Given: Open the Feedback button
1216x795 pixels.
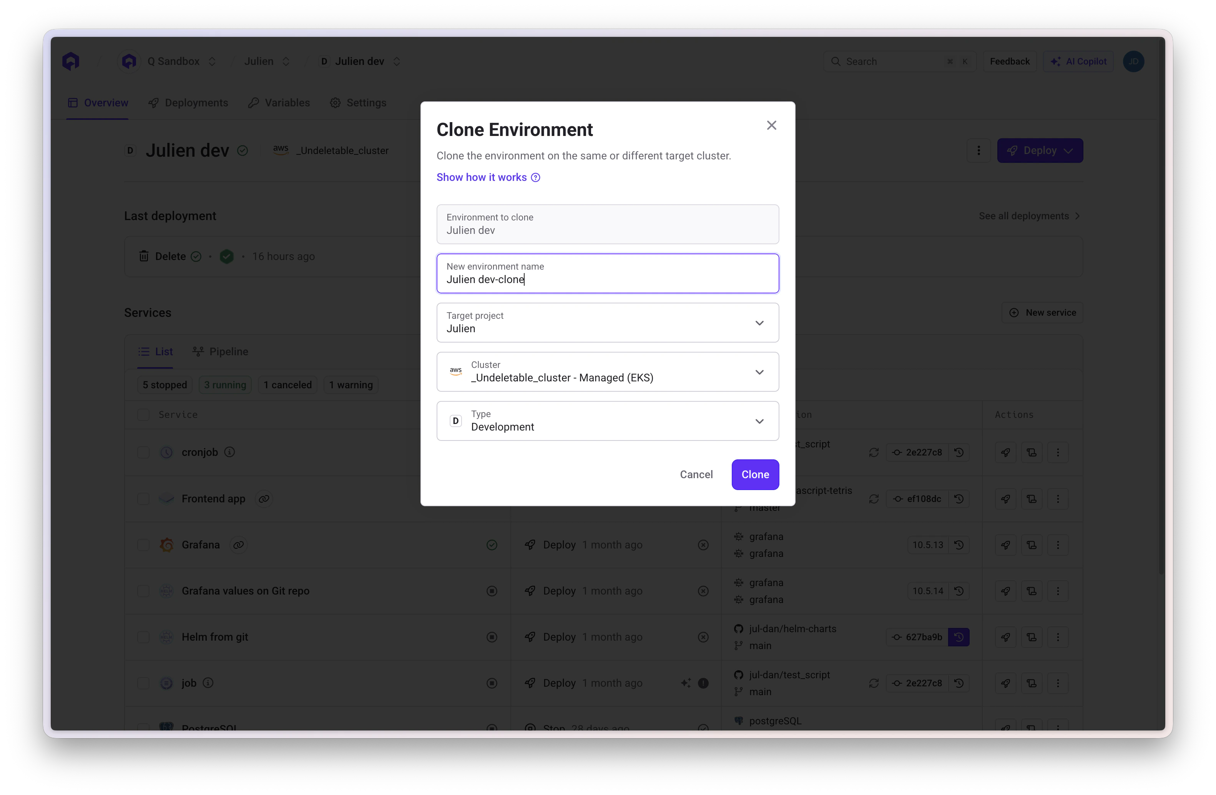Looking at the screenshot, I should 1010,61.
